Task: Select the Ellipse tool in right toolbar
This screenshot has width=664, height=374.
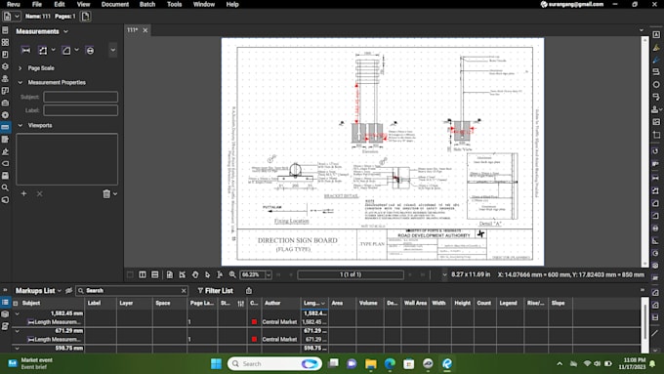Action: 656,85
